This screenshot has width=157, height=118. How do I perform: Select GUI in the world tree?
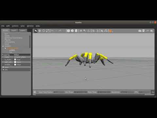(x=6, y=34)
